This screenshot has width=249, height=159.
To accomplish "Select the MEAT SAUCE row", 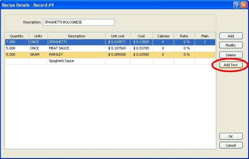I will (x=110, y=48).
